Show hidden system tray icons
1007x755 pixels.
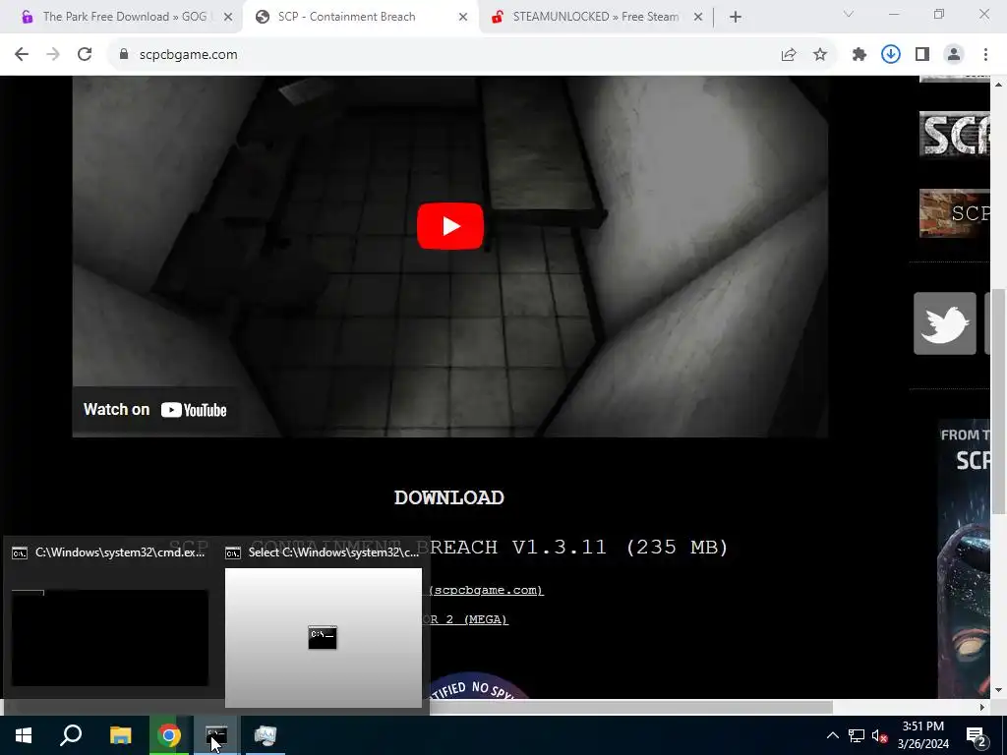832,735
